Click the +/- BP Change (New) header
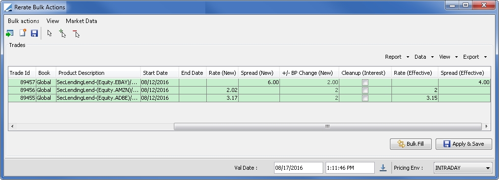Screen dimensions: 499x180 point(309,73)
